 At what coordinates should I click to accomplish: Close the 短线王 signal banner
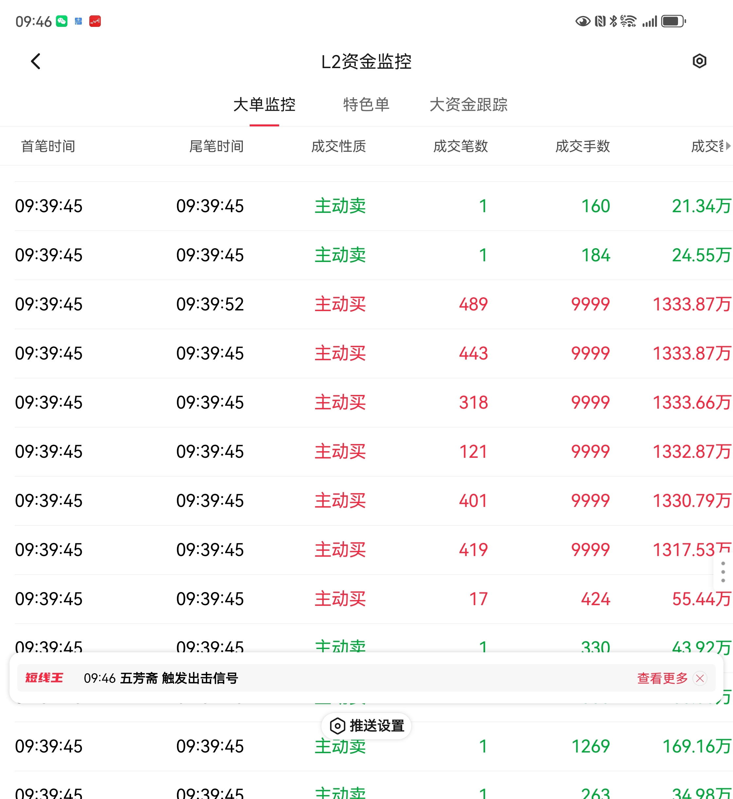point(700,678)
